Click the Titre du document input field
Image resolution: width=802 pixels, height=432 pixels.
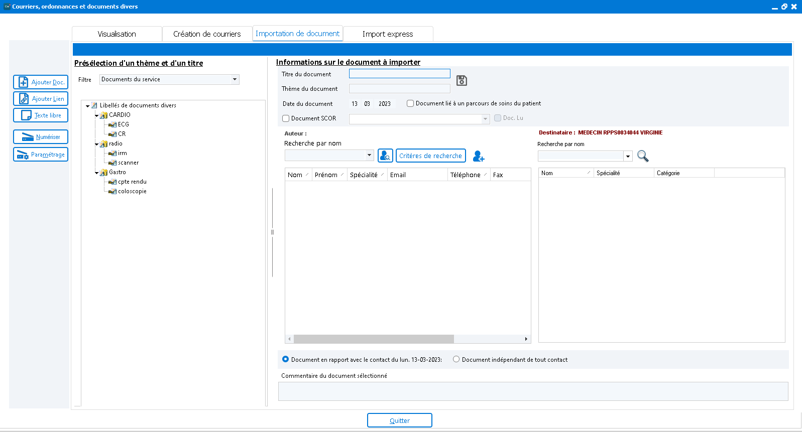[x=399, y=74]
